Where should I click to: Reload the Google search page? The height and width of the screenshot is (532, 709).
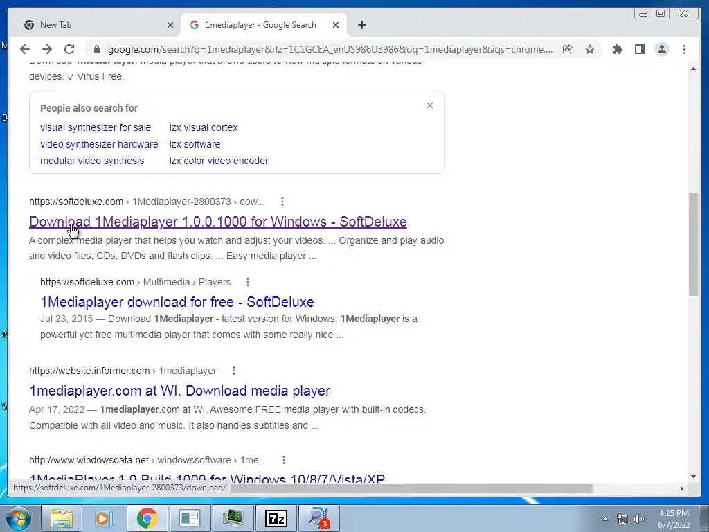(x=69, y=49)
